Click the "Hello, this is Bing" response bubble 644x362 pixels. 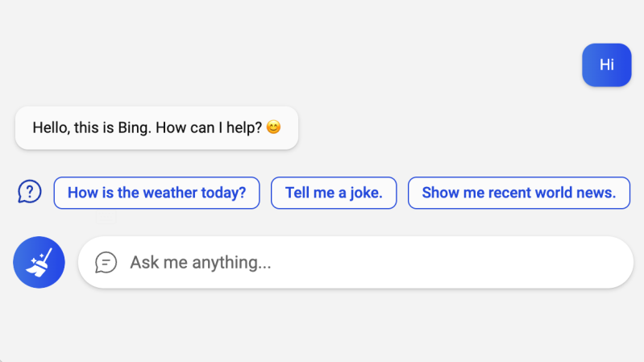pos(156,128)
